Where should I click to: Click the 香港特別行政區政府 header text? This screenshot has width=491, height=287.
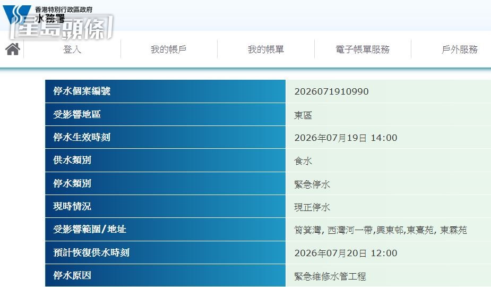[64, 10]
